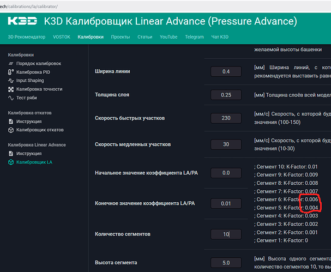The width and height of the screenshot is (331, 272).
Task: Click the accuracy icon beside Калибровка точности
Action: (11, 89)
